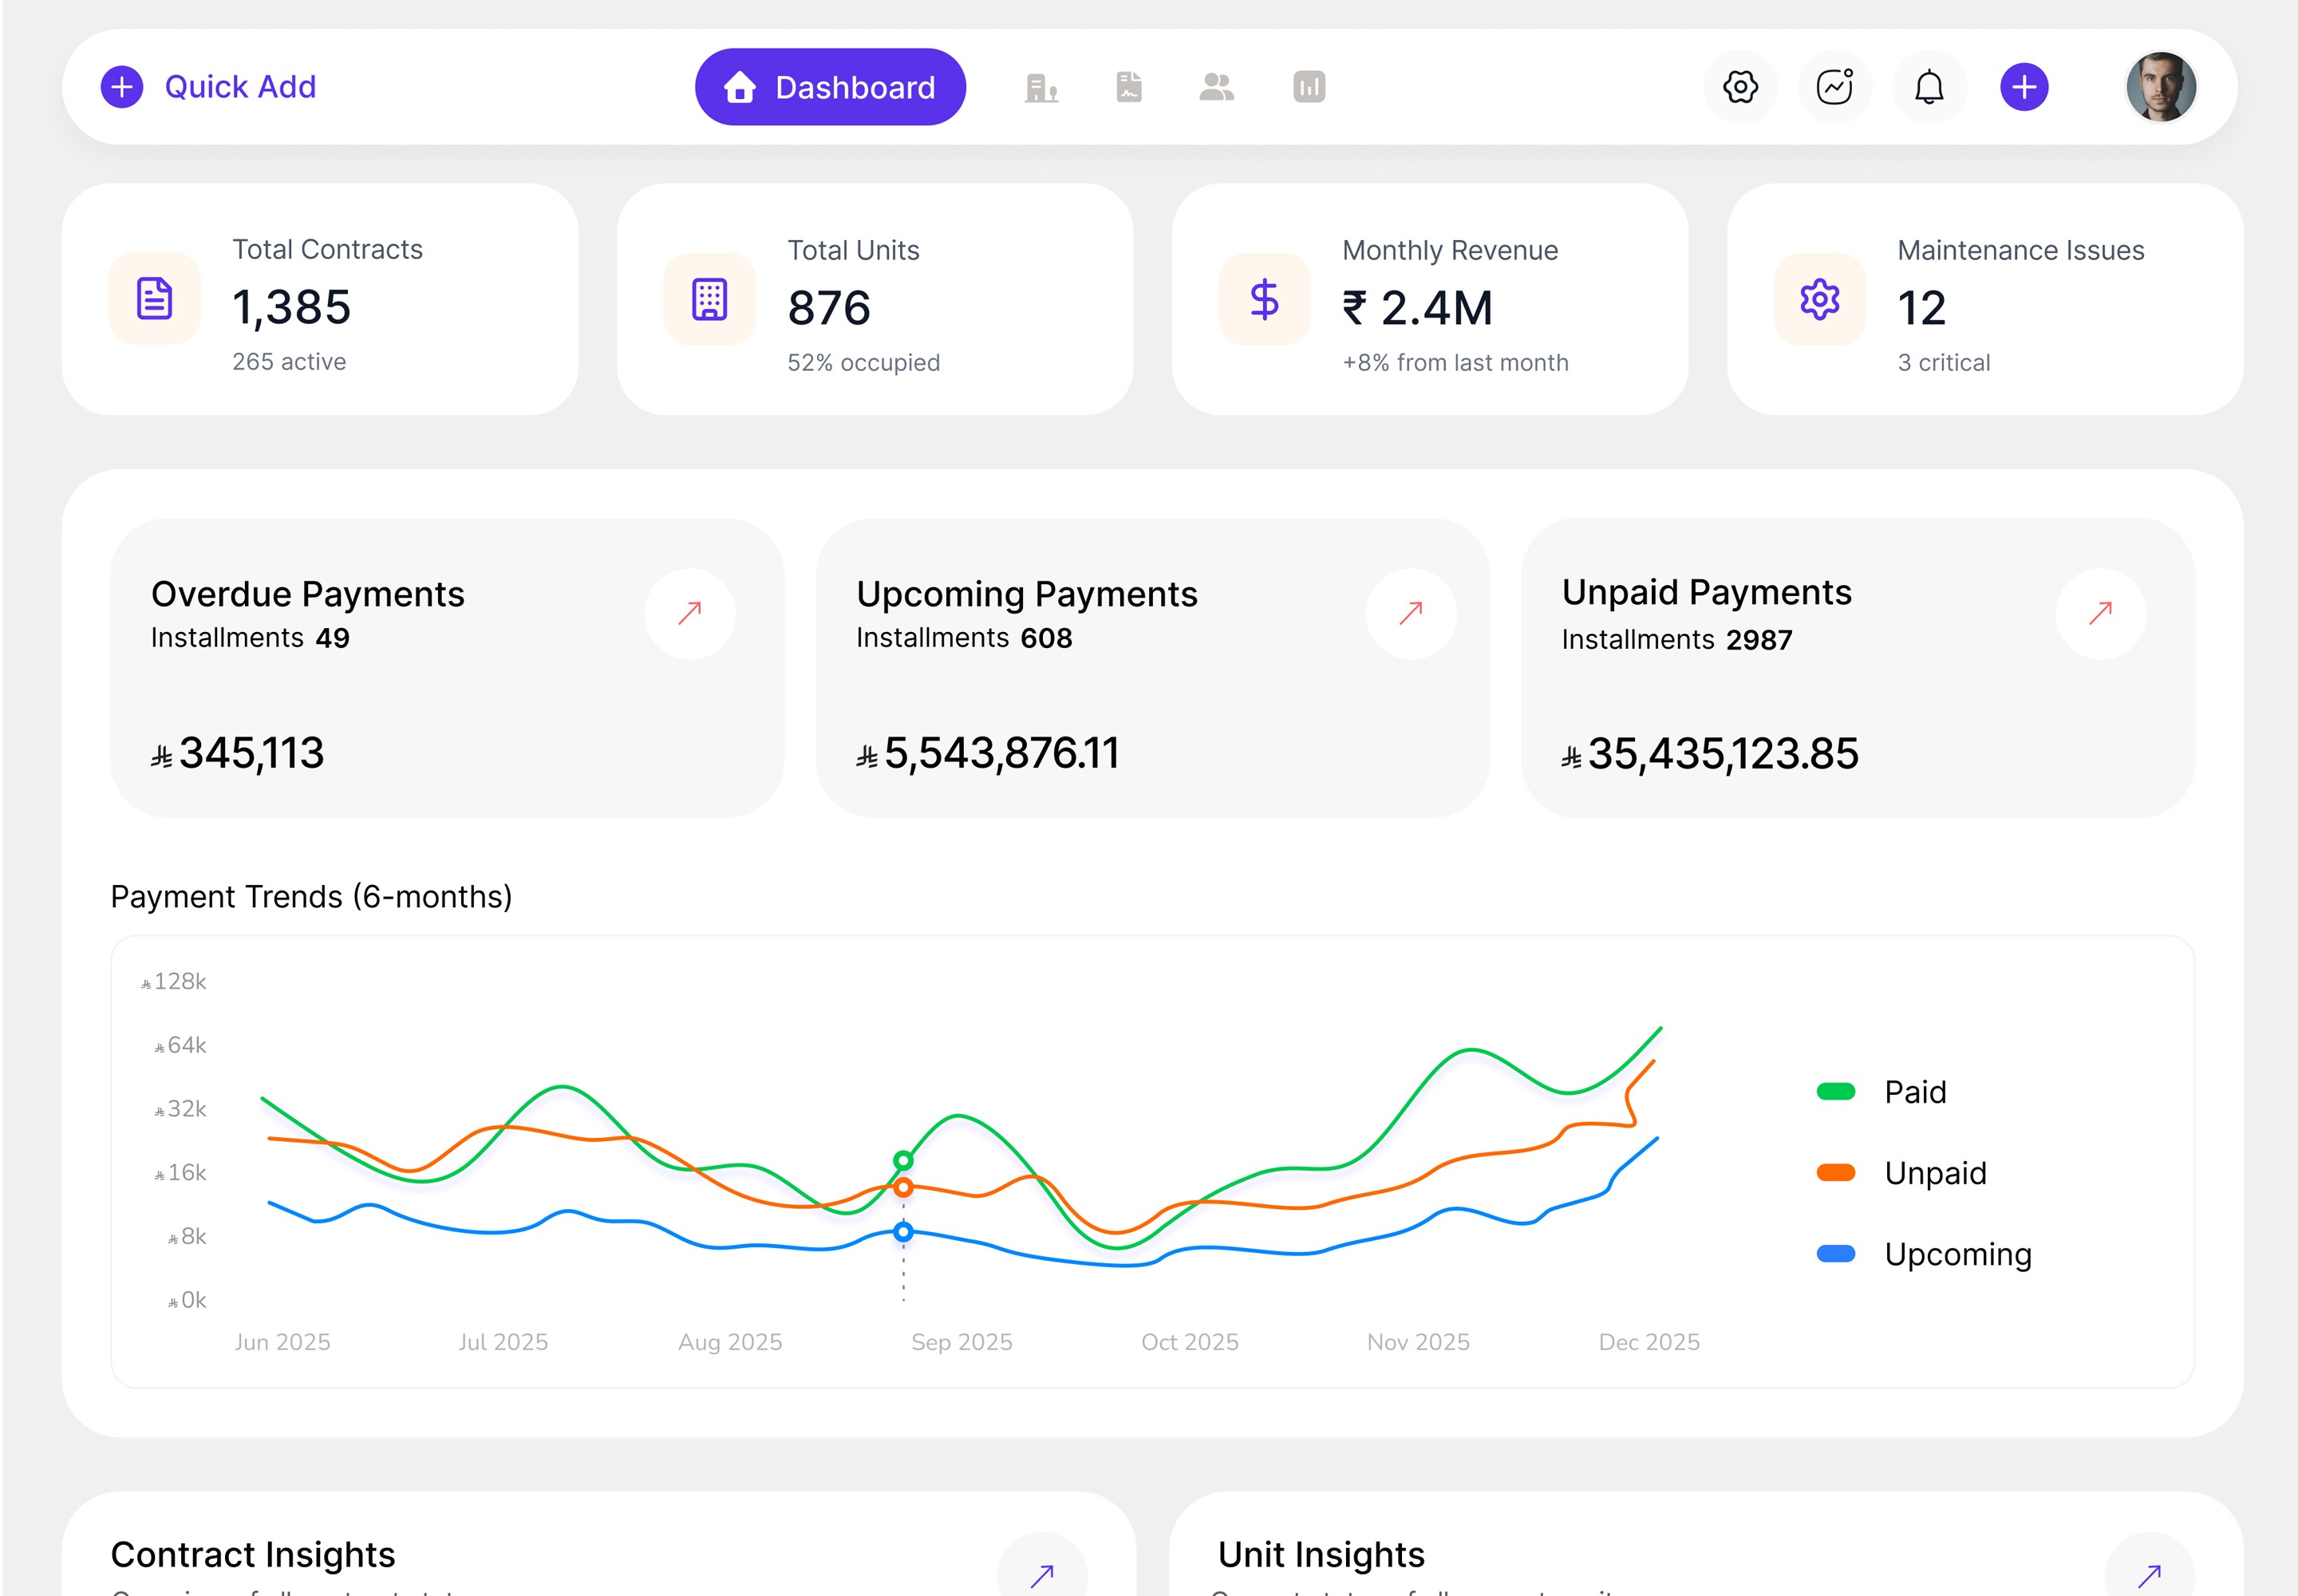
Task: Open the reports chart nav icon
Action: pos(1308,87)
